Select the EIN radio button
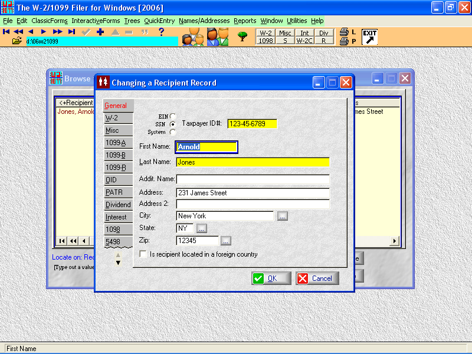472x354 pixels. pyautogui.click(x=173, y=116)
